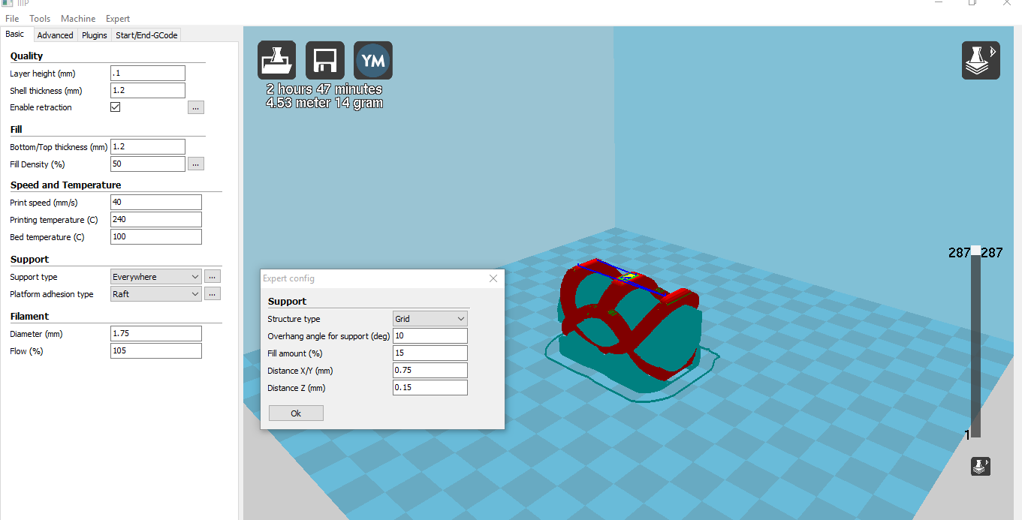1022x520 pixels.
Task: Switch to the Advanced tab
Action: click(x=56, y=35)
